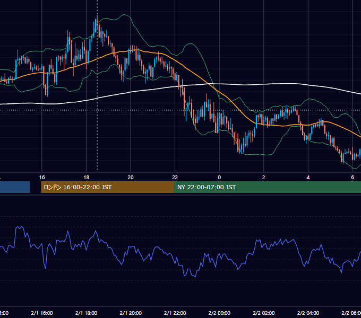Click the 2/1 22:00 date label
This screenshot has height=318, width=361.
tap(175, 313)
